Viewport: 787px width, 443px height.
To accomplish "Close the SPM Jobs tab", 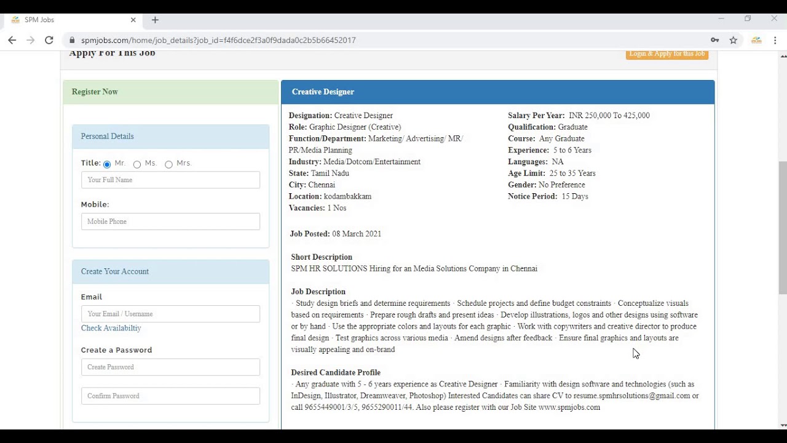I will 133,20.
